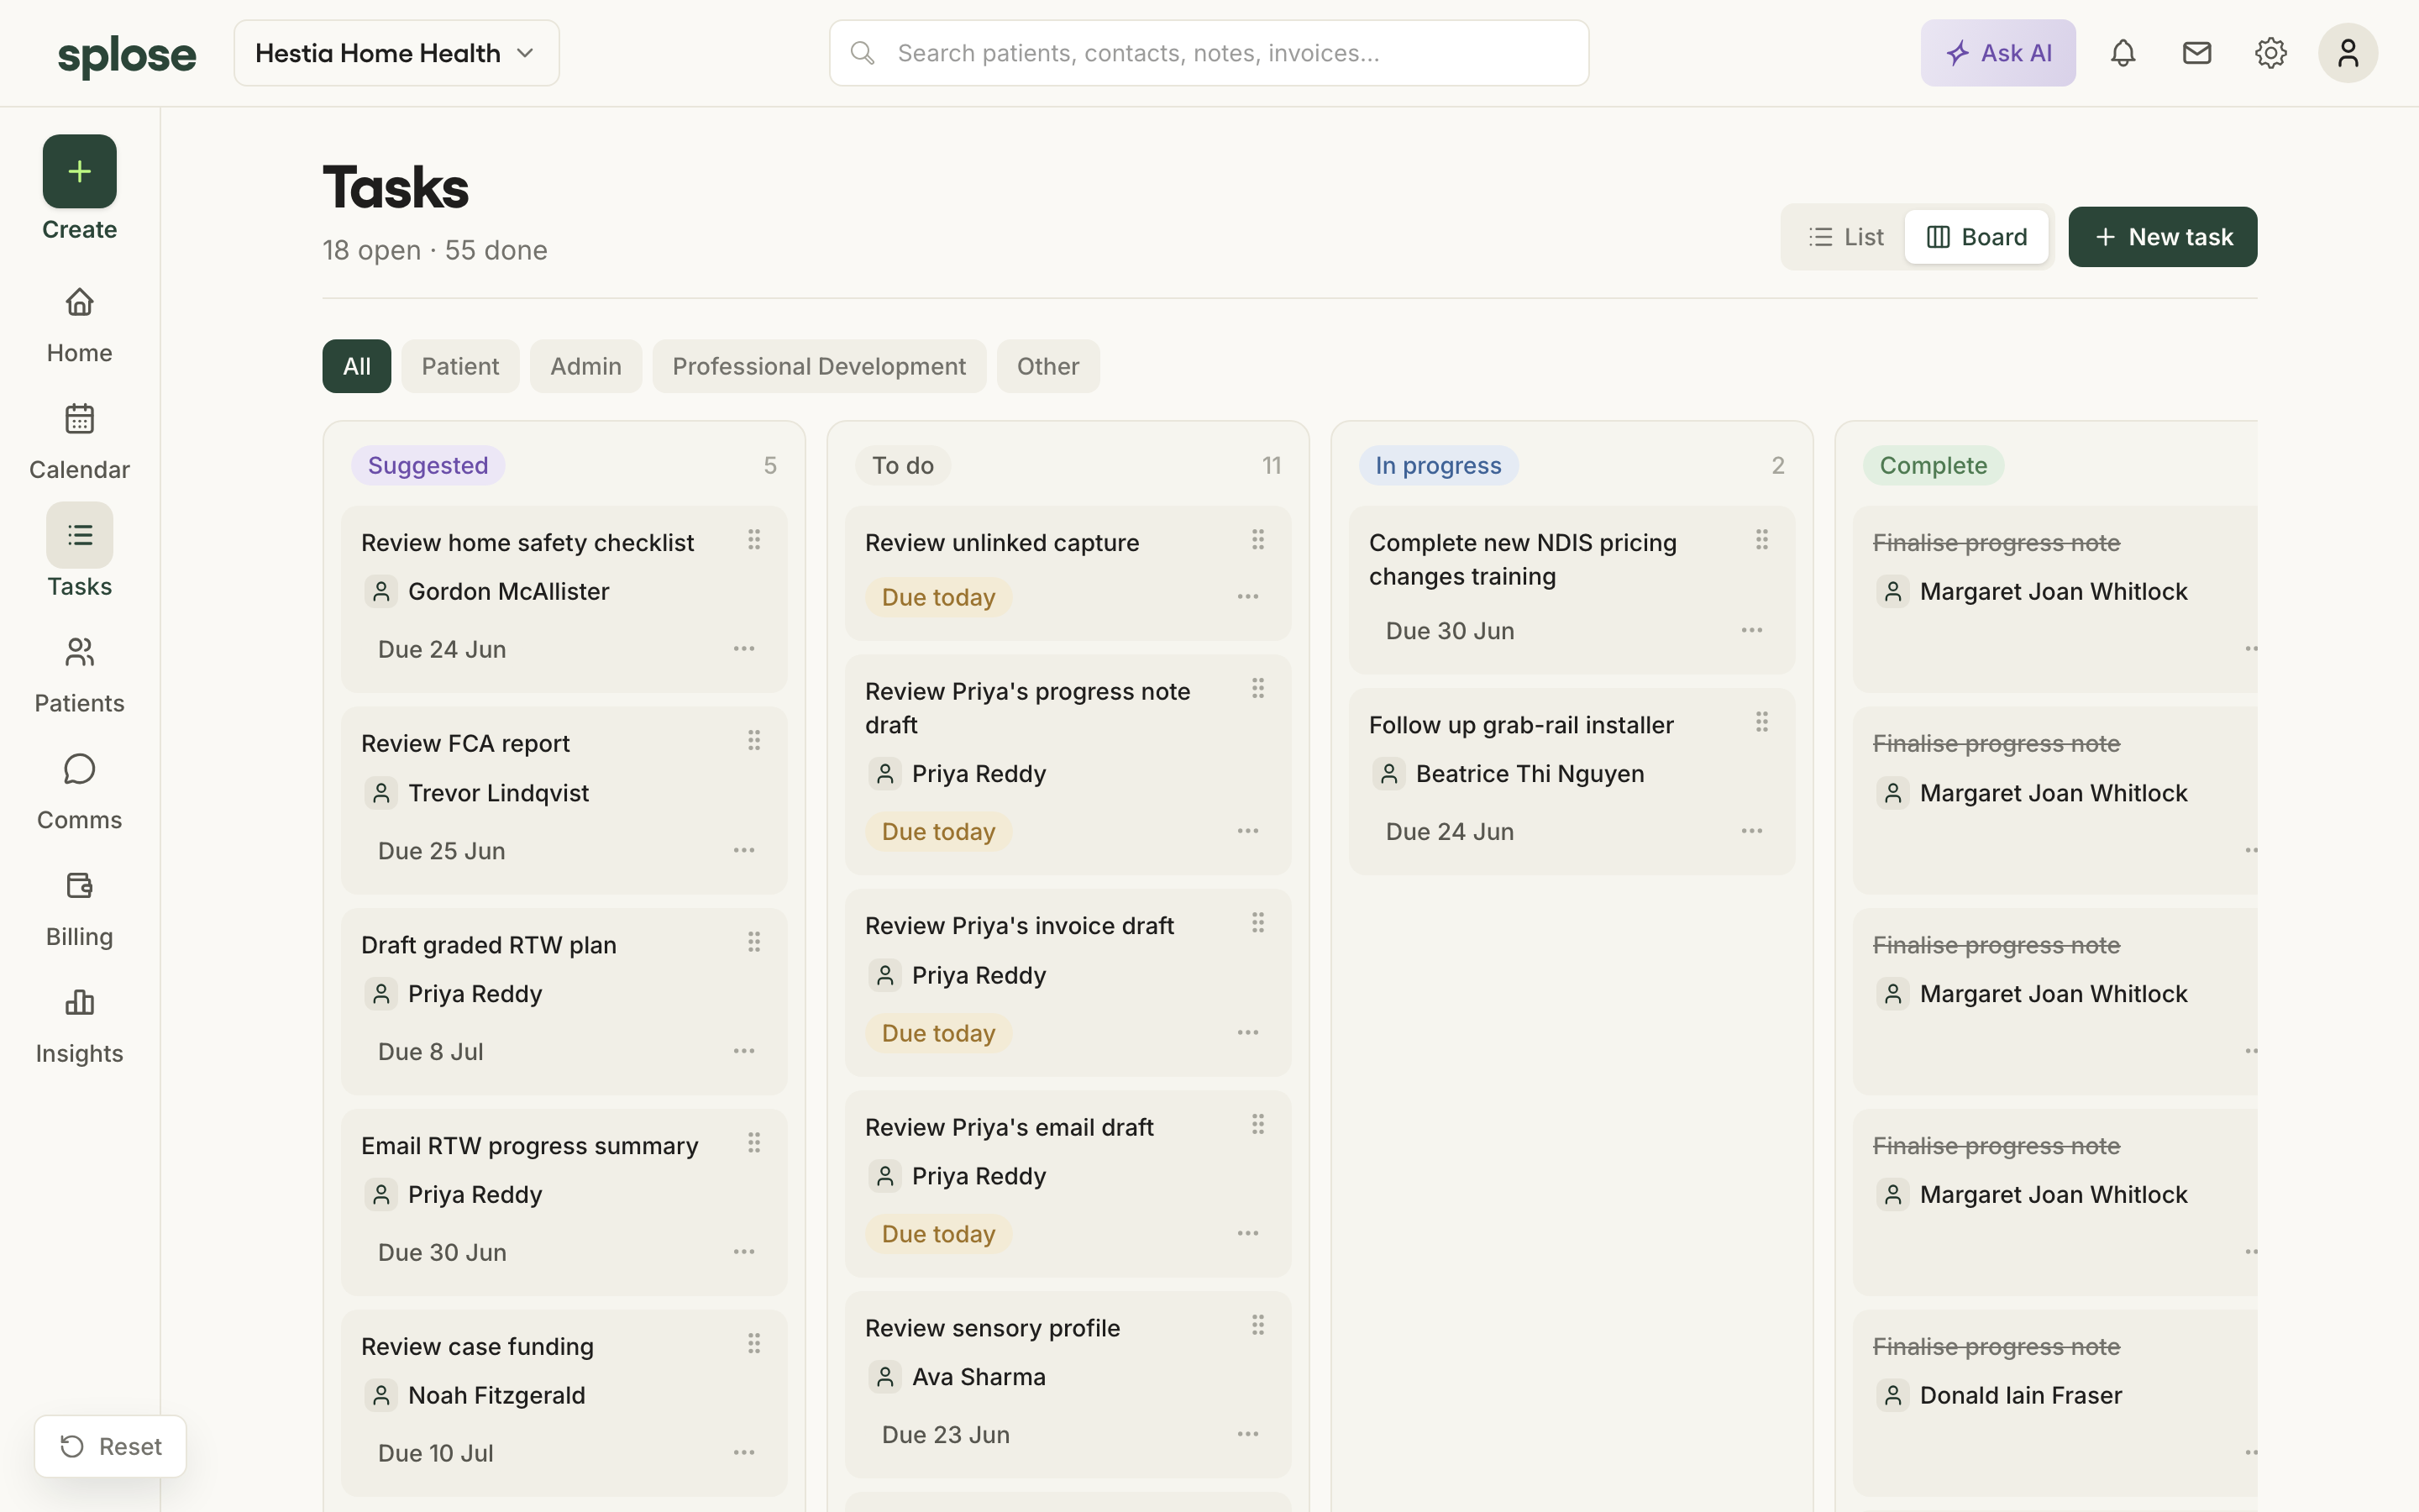The image size is (2419, 1512).
Task: Click drag handle on Email RTW progress summary
Action: tap(755, 1143)
